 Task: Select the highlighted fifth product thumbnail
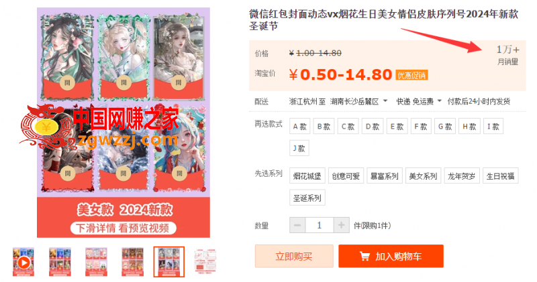click(x=169, y=262)
